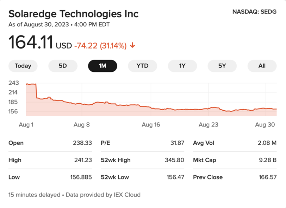Click the 164.11 current price
Viewport: 286px width, 208px height.
tap(31, 42)
